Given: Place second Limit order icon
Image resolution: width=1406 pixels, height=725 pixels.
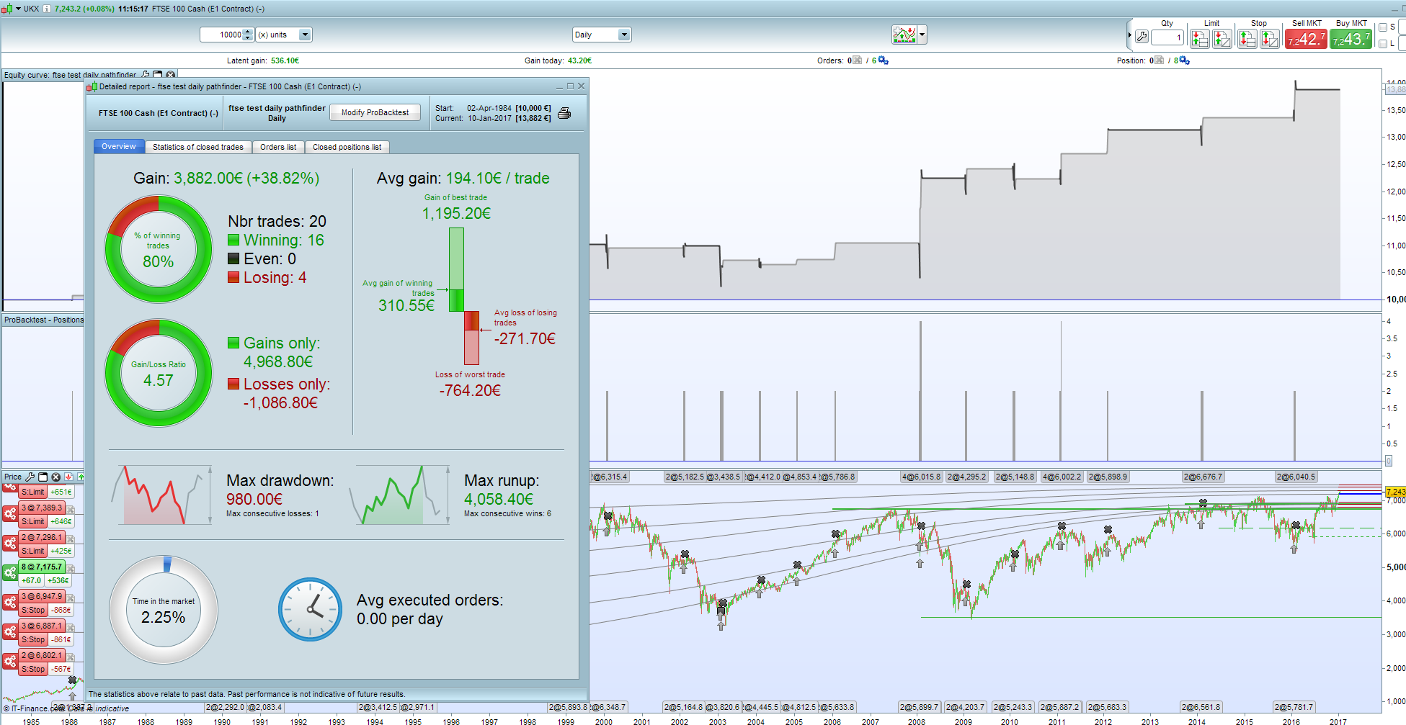Looking at the screenshot, I should [1222, 38].
